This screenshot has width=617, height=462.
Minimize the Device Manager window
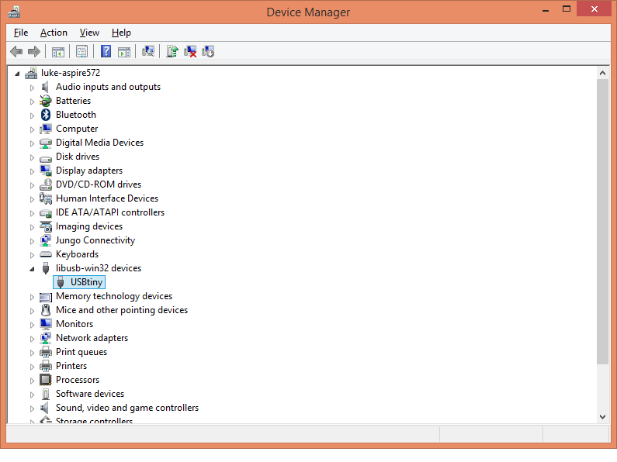click(546, 10)
